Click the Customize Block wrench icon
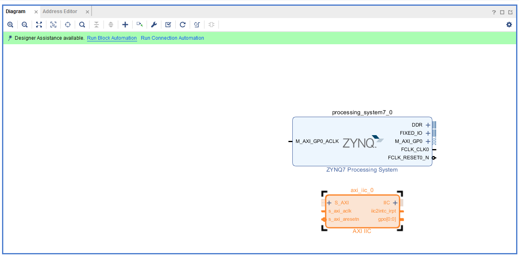519x258 pixels. point(154,25)
